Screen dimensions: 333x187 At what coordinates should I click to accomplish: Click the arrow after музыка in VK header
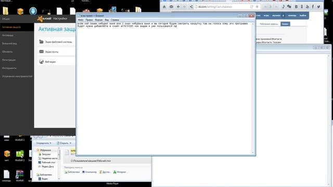[x=283, y=16]
